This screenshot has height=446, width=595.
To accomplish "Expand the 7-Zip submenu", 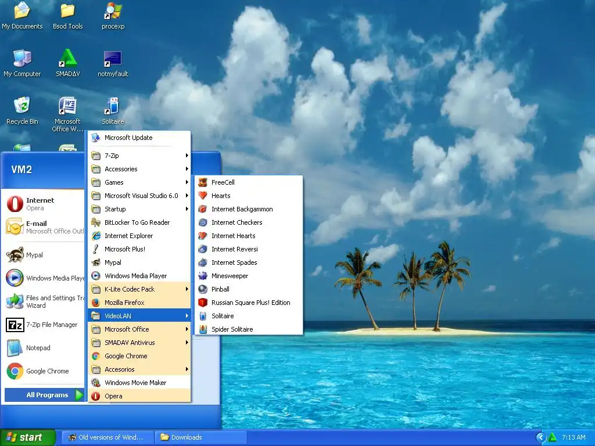I will 139,156.
